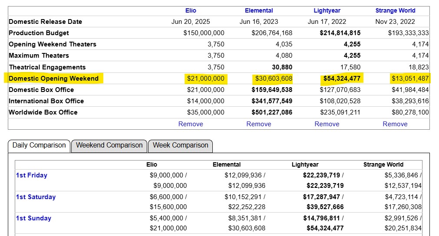Open the 1st Saturday link

coord(36,197)
